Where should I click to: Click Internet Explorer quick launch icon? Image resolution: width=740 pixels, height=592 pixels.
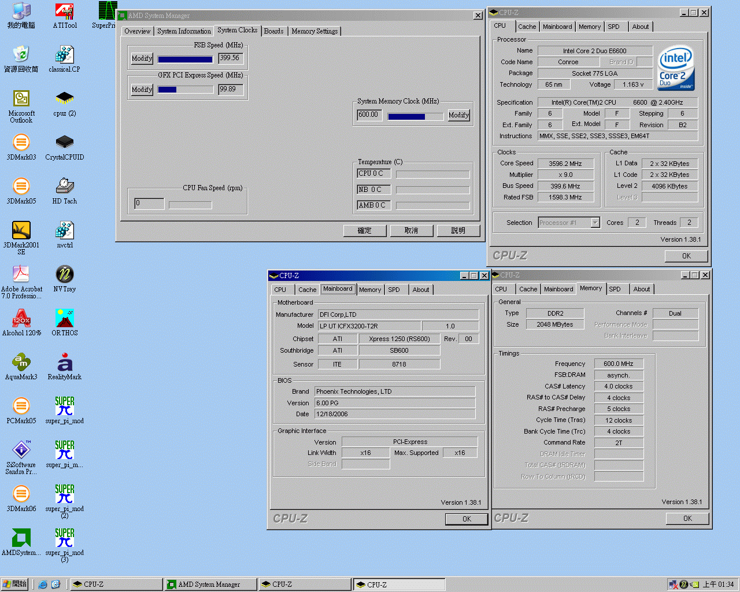click(x=43, y=584)
